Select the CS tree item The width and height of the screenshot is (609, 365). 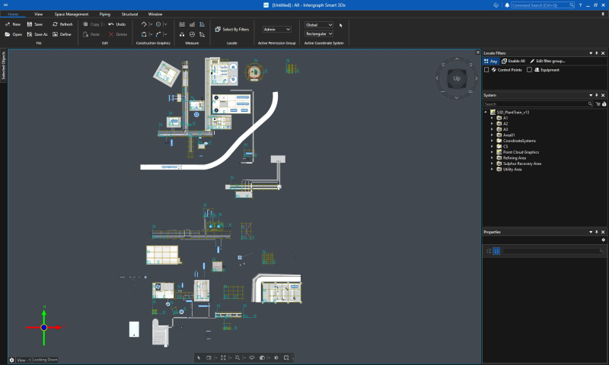point(505,147)
